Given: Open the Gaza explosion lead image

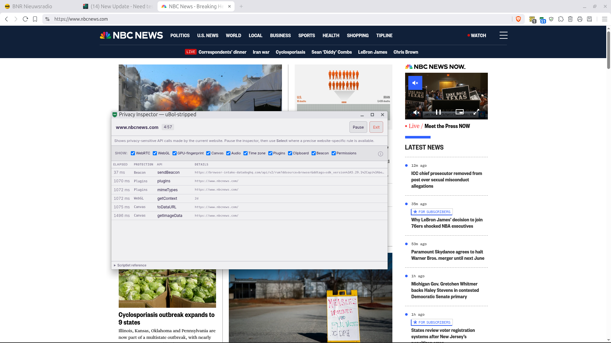Looking at the screenshot, I should coord(200,88).
